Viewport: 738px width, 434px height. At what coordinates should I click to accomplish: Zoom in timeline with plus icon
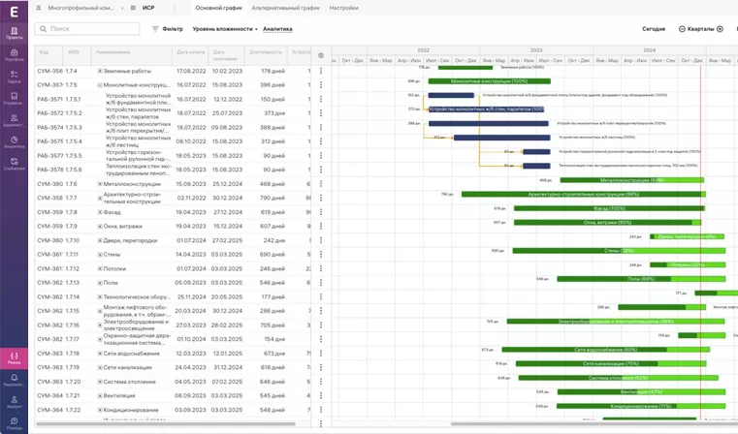720,29
